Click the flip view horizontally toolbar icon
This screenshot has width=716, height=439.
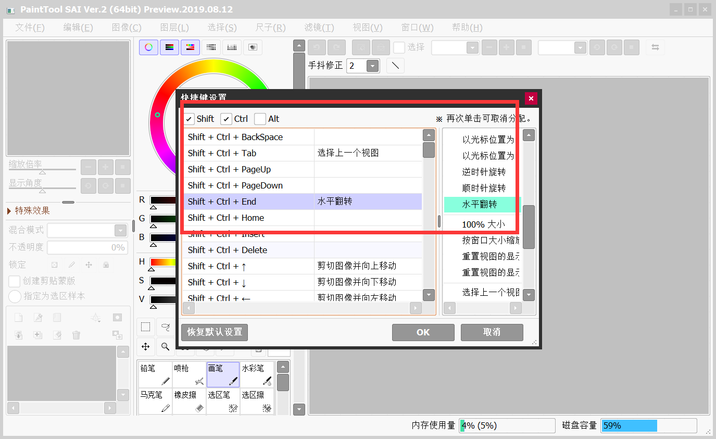655,47
